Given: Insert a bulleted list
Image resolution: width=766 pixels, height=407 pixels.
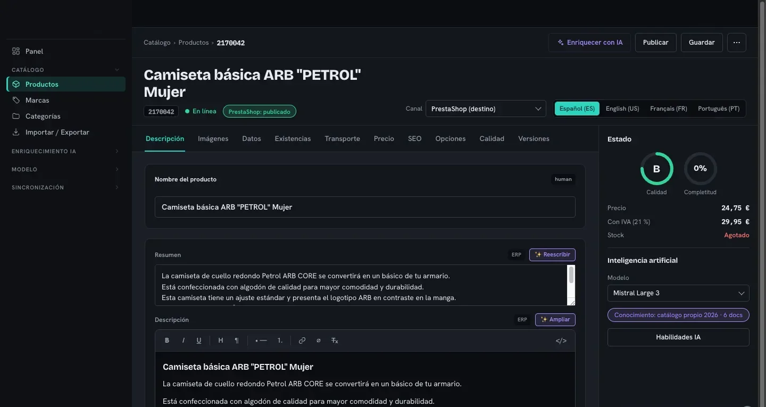Looking at the screenshot, I should tap(261, 340).
